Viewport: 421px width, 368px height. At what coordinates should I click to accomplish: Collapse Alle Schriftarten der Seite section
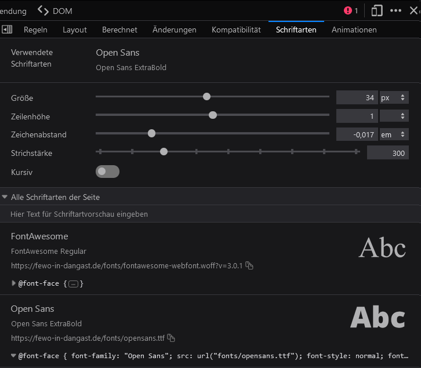point(5,197)
